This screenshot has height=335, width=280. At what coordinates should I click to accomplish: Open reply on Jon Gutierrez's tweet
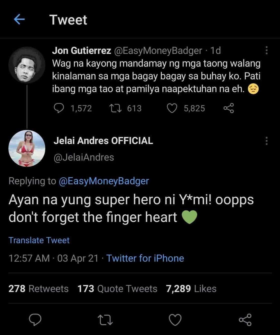pyautogui.click(x=59, y=108)
